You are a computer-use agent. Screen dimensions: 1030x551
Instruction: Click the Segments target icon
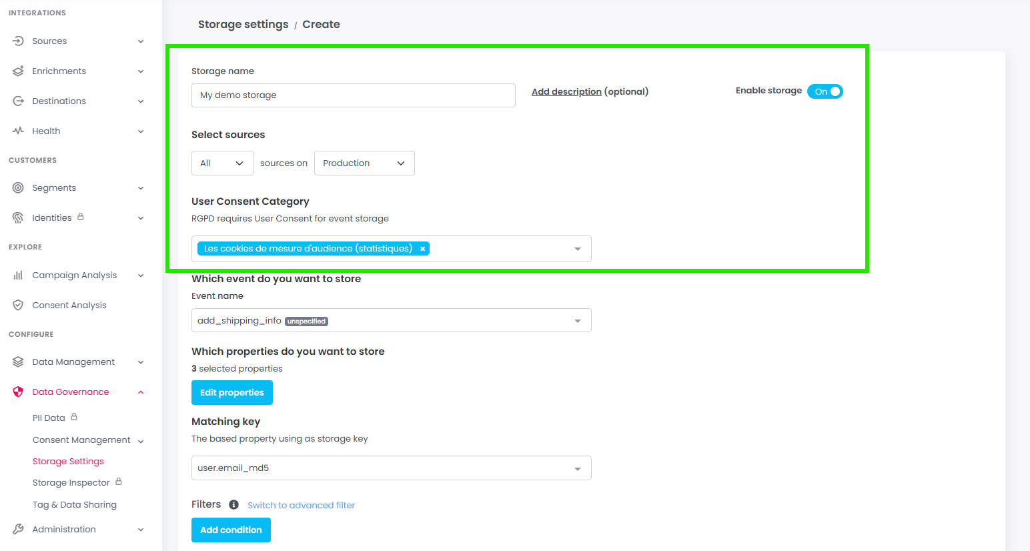18,188
